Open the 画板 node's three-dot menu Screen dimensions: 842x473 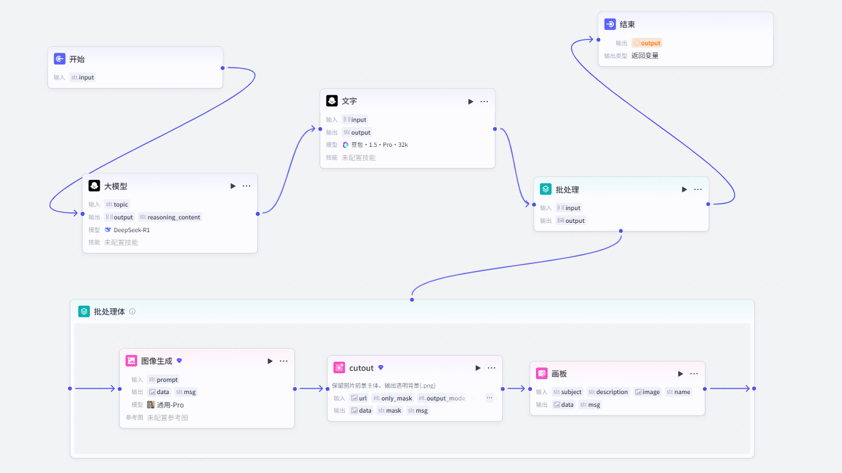point(694,374)
